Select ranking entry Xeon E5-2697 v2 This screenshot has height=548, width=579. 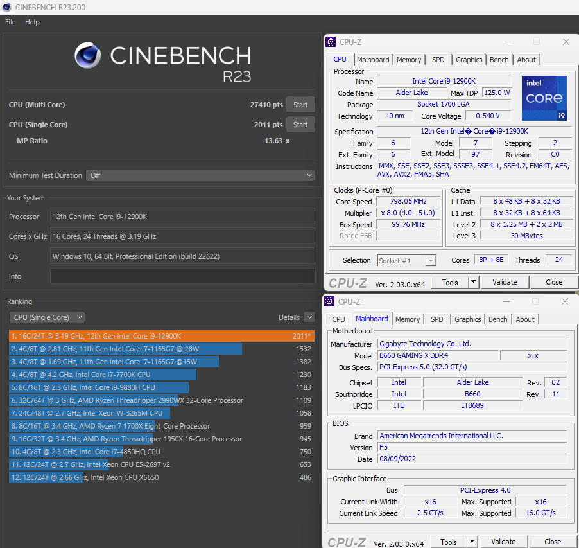161,464
